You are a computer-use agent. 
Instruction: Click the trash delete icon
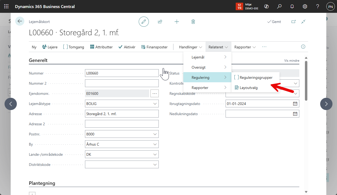pos(193,22)
